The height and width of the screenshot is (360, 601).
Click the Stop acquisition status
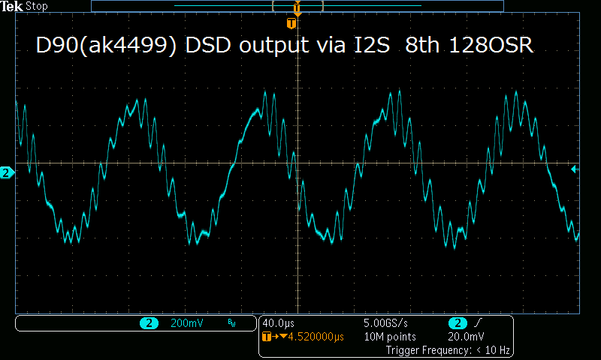click(36, 6)
